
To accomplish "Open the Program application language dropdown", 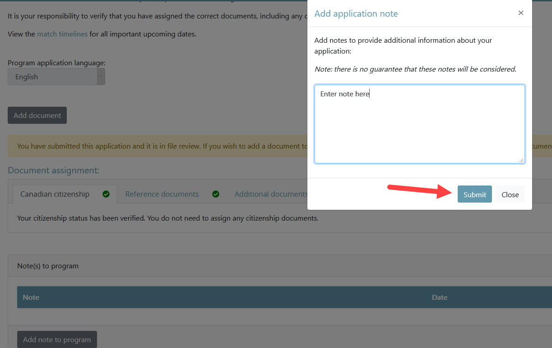I will tap(56, 77).
